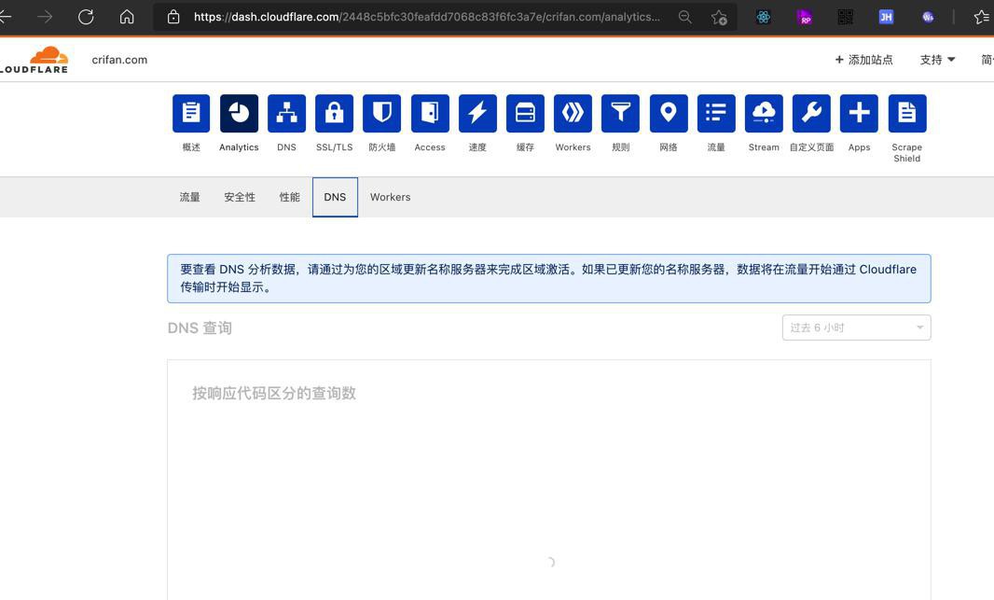The height and width of the screenshot is (600, 994).
Task: Open React developer tools extension icon
Action: tap(764, 17)
